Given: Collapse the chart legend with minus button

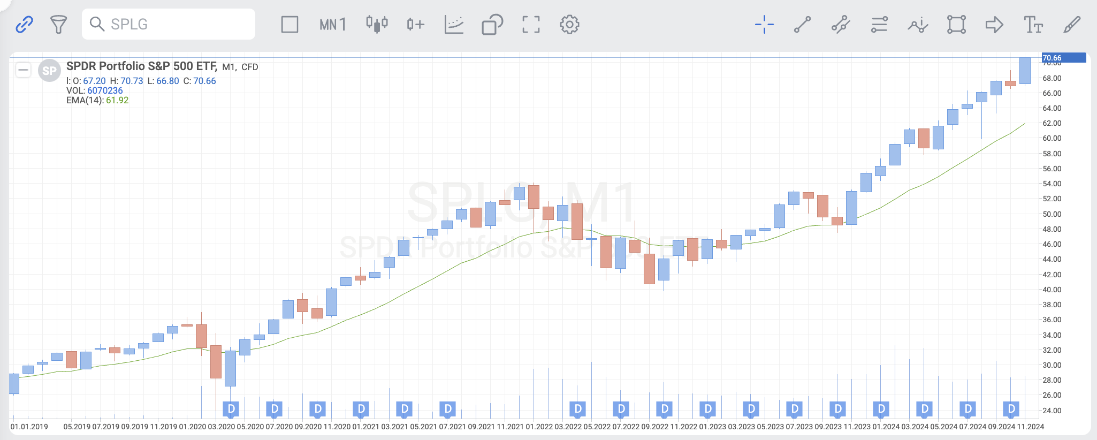Looking at the screenshot, I should pos(23,70).
